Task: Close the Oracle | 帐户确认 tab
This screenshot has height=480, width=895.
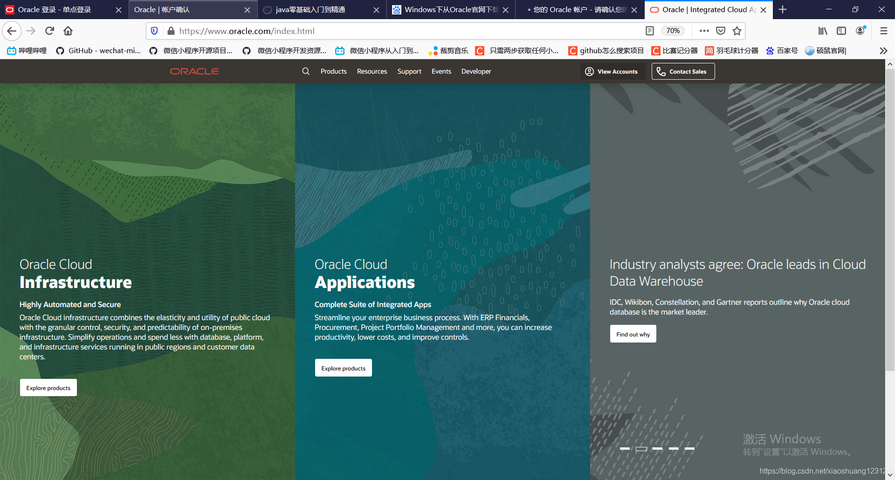Action: [247, 10]
